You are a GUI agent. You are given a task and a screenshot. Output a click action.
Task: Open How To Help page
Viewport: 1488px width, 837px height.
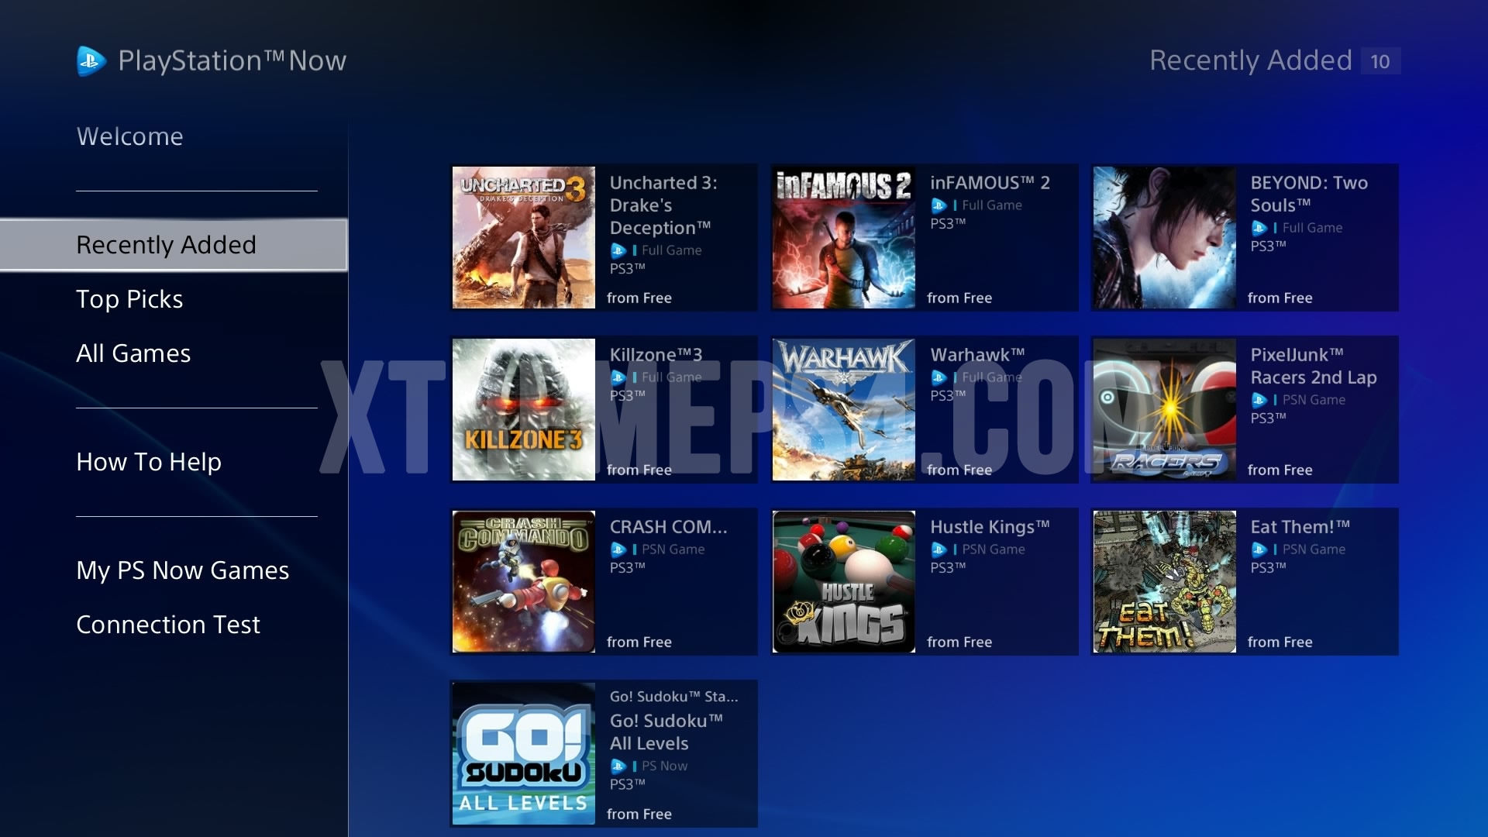tap(149, 462)
